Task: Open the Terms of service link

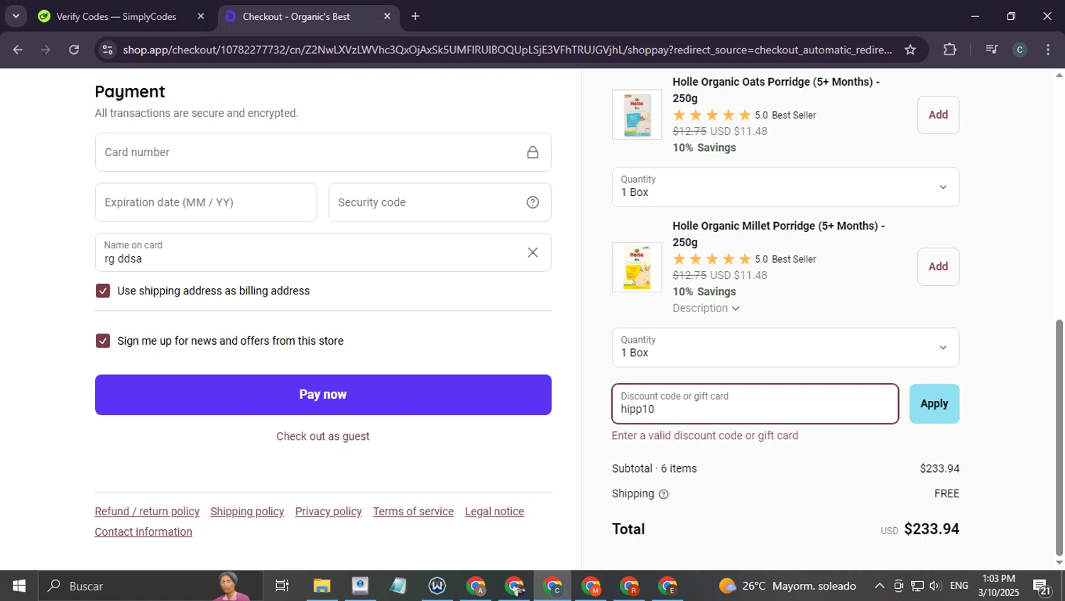Action: click(x=413, y=512)
